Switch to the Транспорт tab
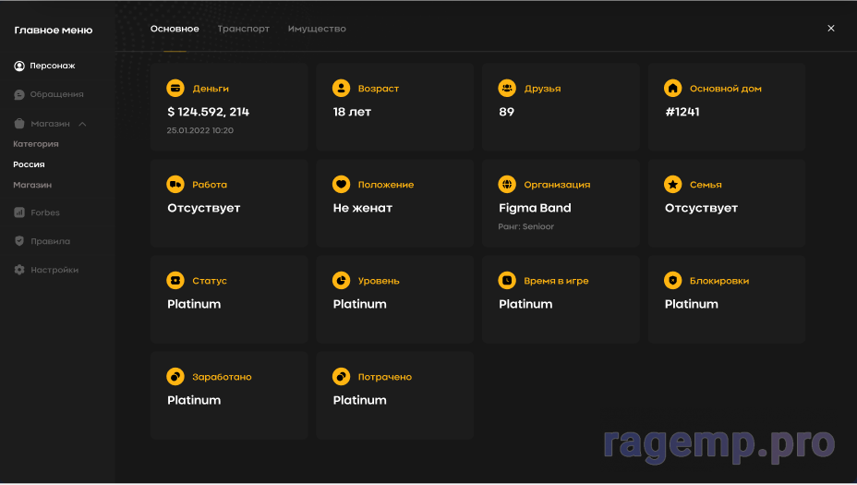857x485 pixels. 243,29
